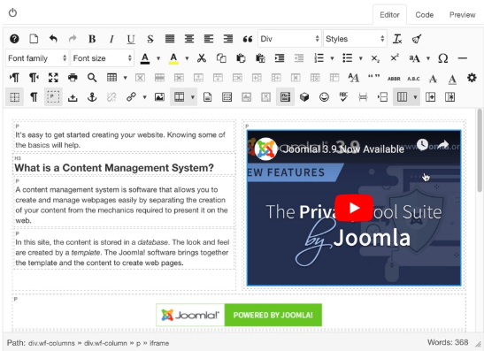Expand the table dropdown arrow
The height and width of the screenshot is (351, 484).
125,78
